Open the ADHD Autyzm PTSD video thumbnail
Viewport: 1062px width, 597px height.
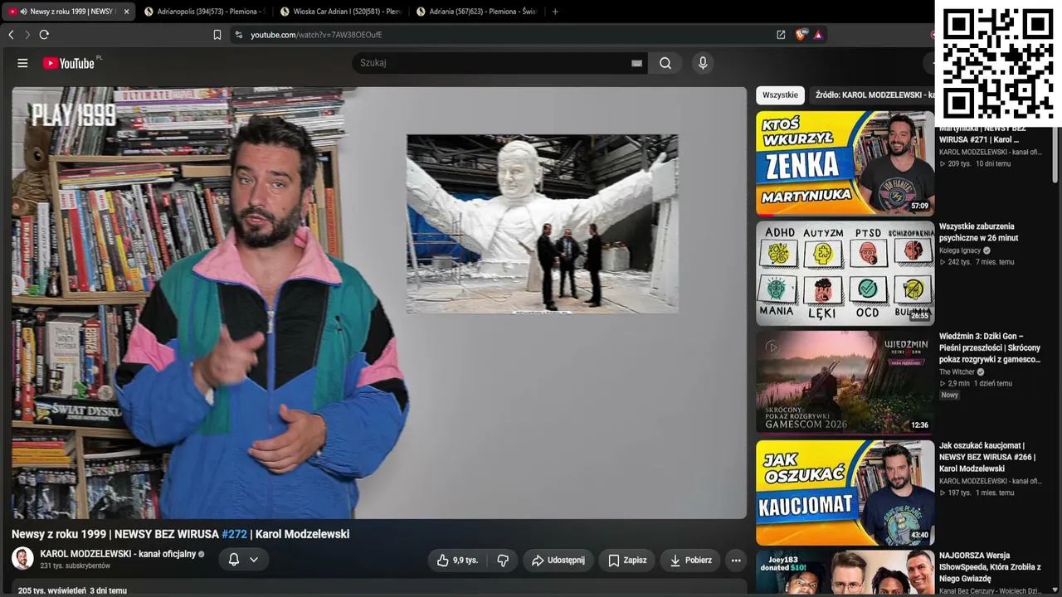coord(845,273)
